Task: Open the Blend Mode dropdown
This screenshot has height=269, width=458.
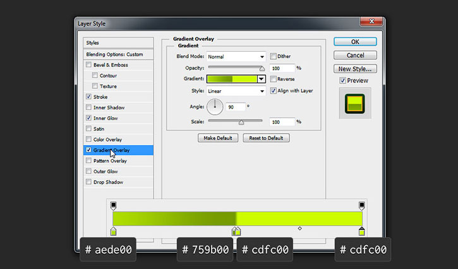Action: (236, 57)
